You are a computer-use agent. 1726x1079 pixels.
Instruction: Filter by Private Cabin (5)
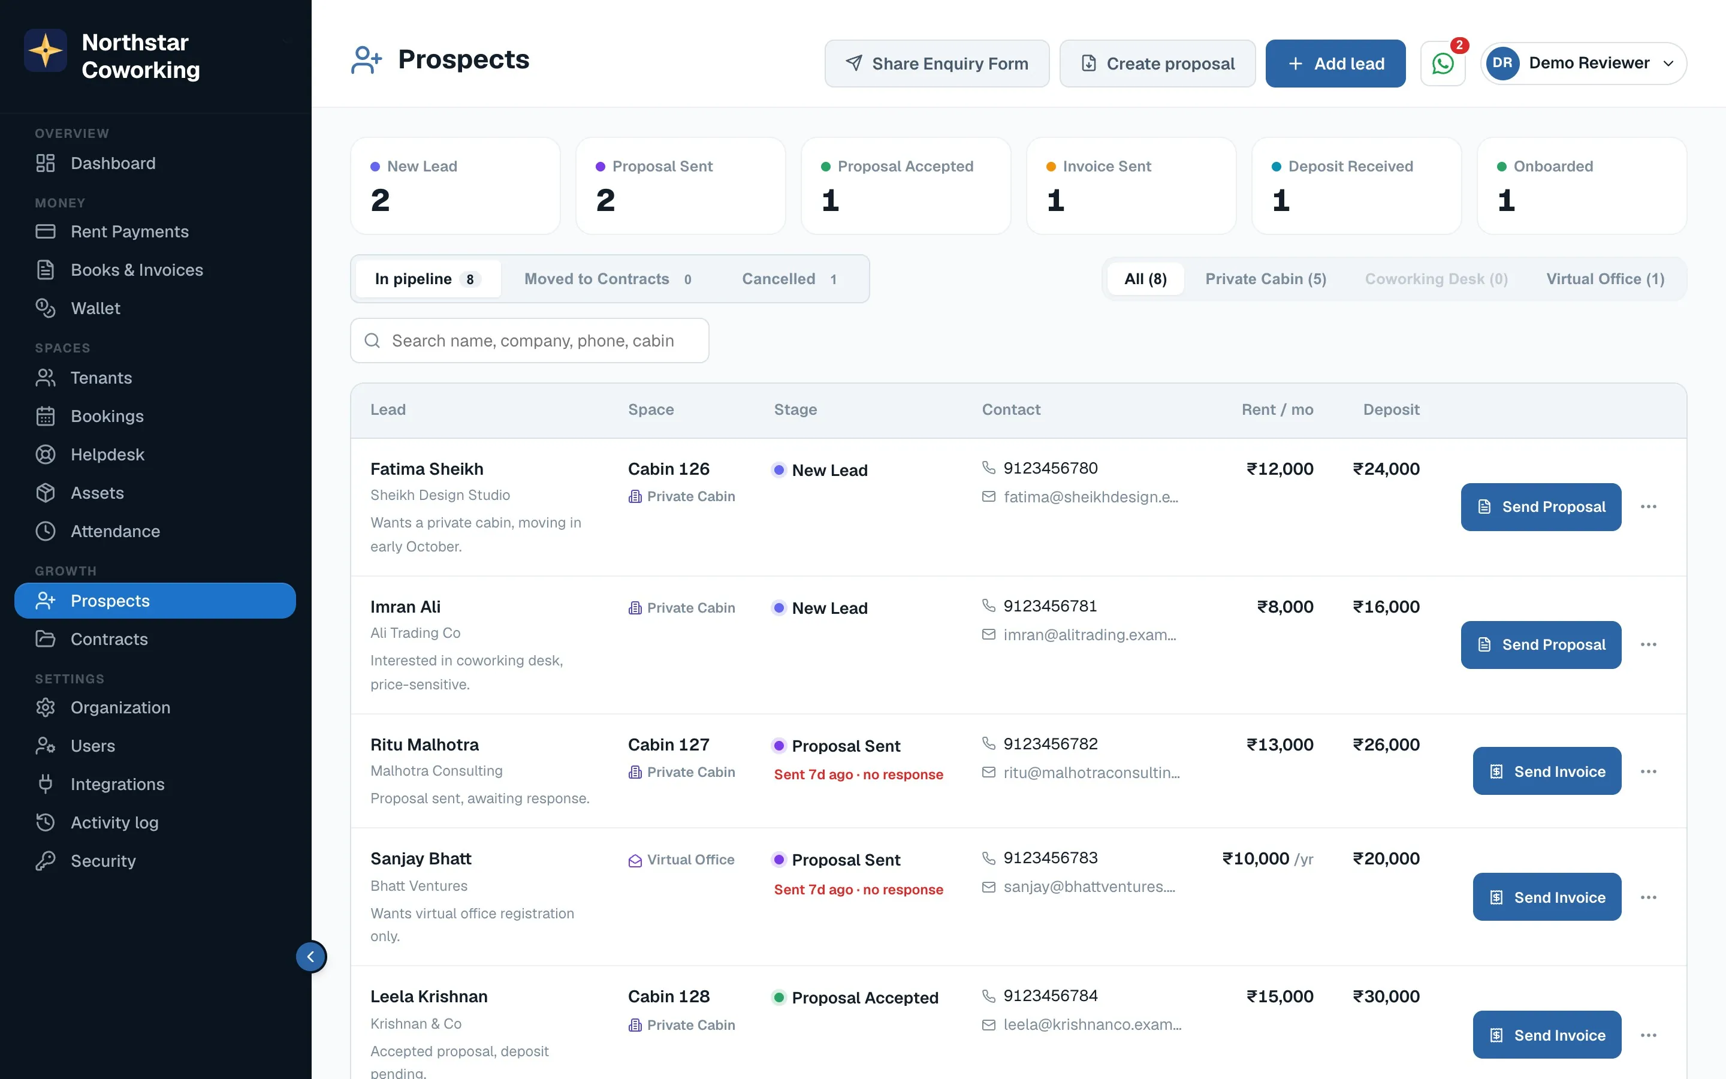click(1265, 279)
